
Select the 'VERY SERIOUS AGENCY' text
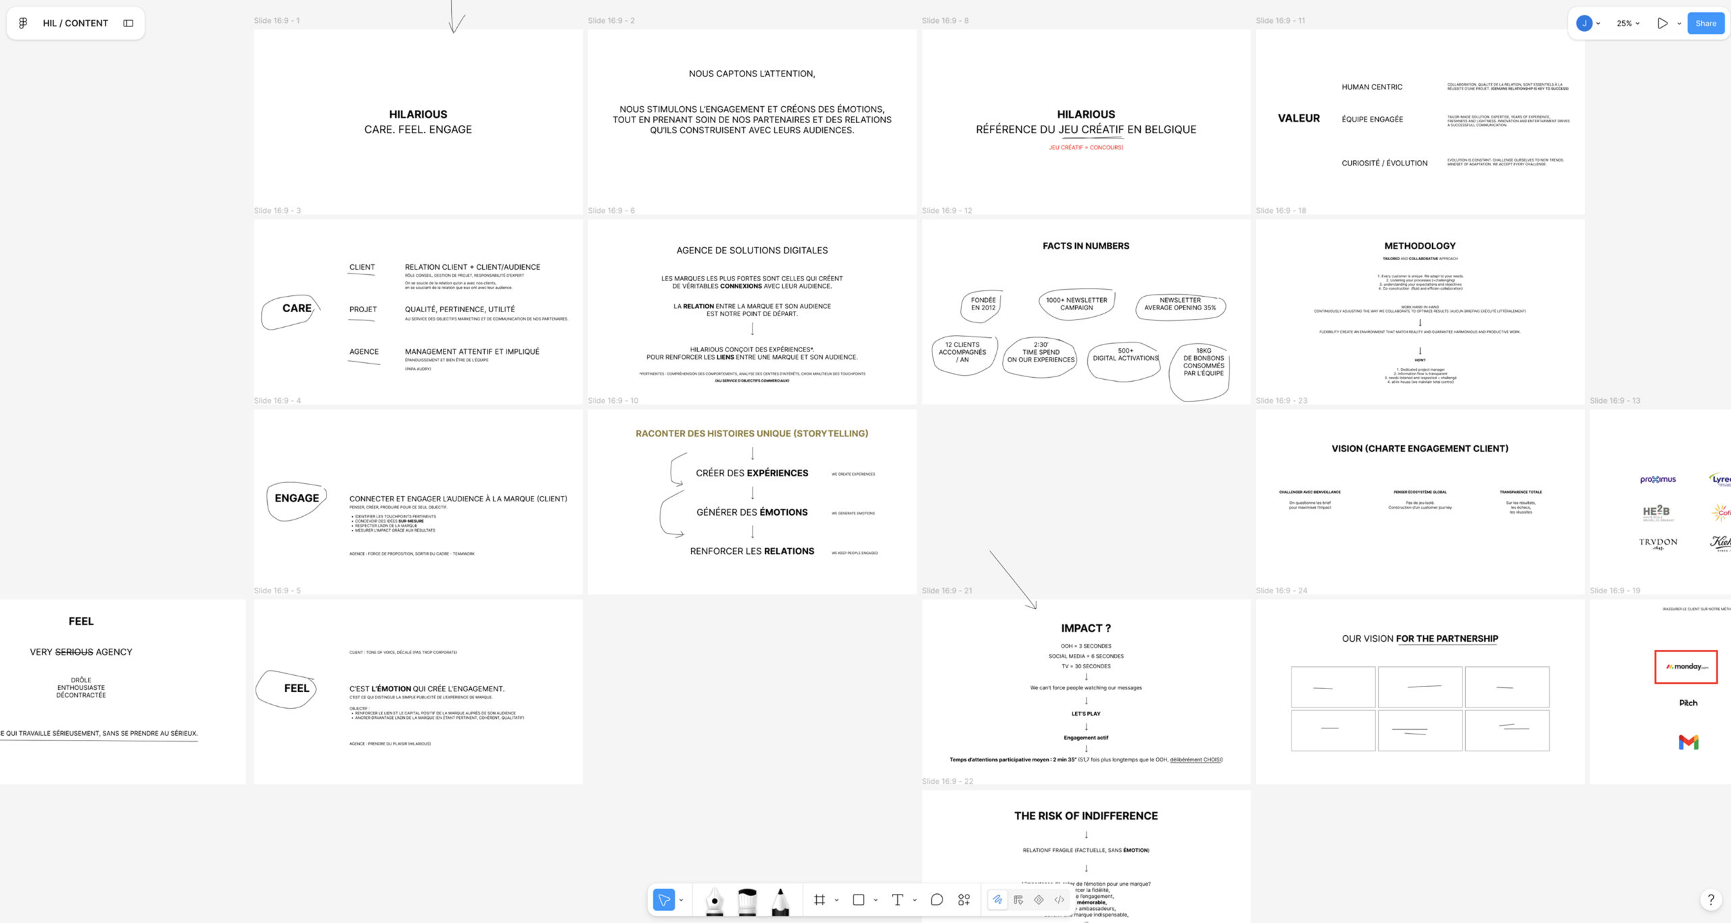tap(81, 652)
